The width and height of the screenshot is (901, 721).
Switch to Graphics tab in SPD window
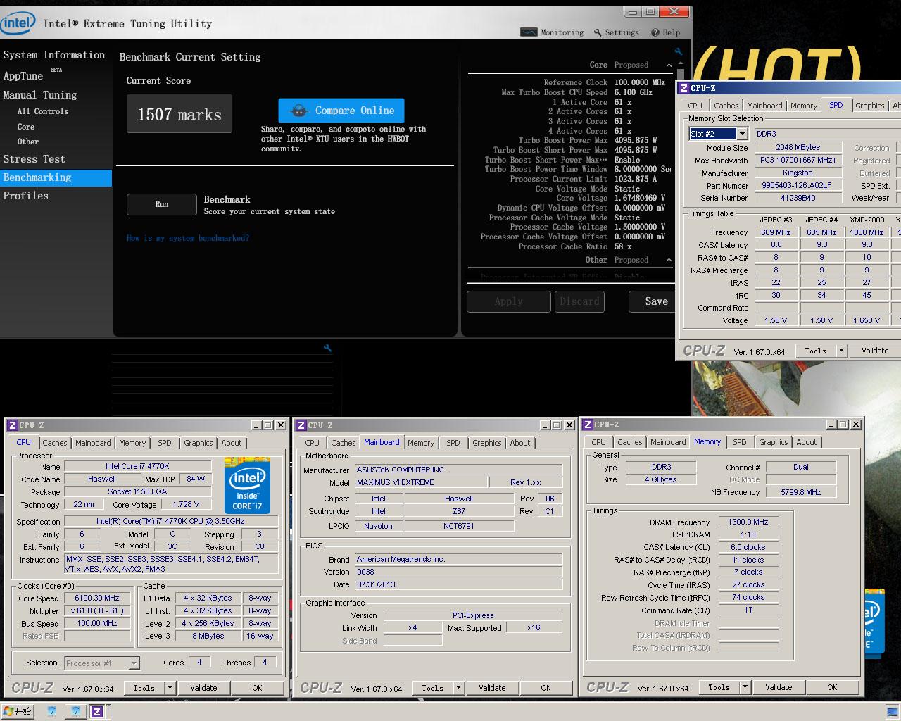869,106
